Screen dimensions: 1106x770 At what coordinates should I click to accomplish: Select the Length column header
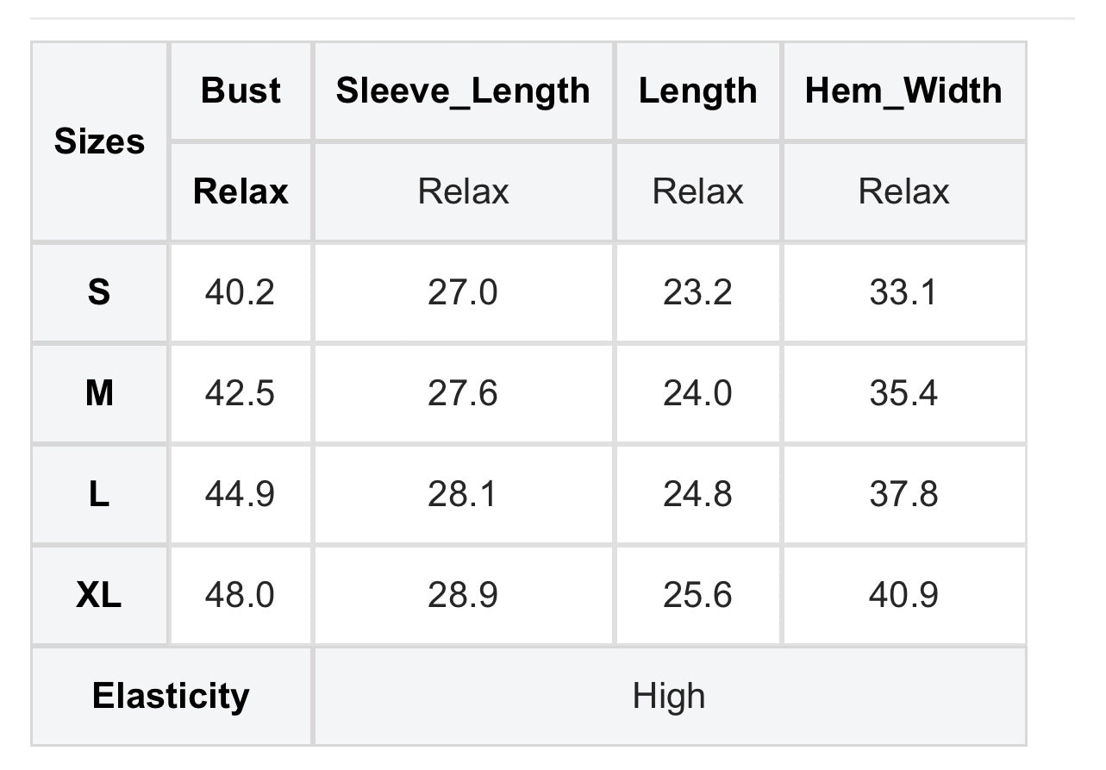point(697,91)
